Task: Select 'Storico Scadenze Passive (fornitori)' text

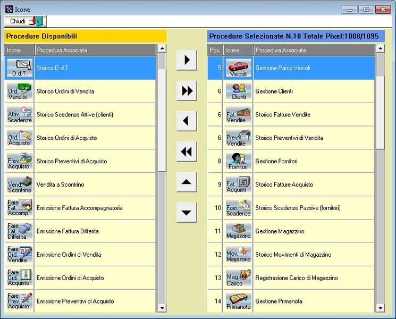Action: tap(298, 208)
